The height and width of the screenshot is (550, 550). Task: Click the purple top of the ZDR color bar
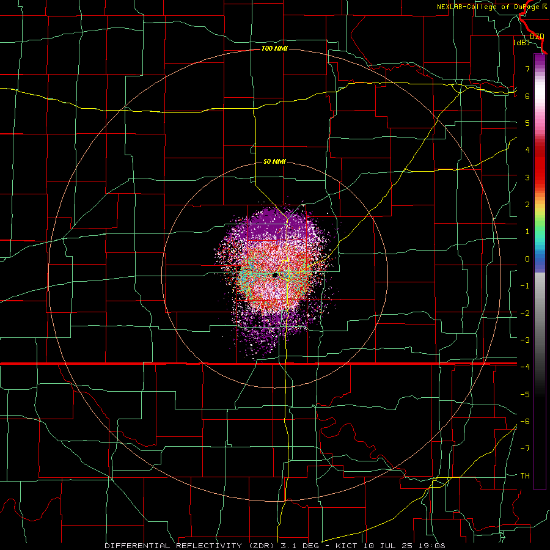(540, 60)
